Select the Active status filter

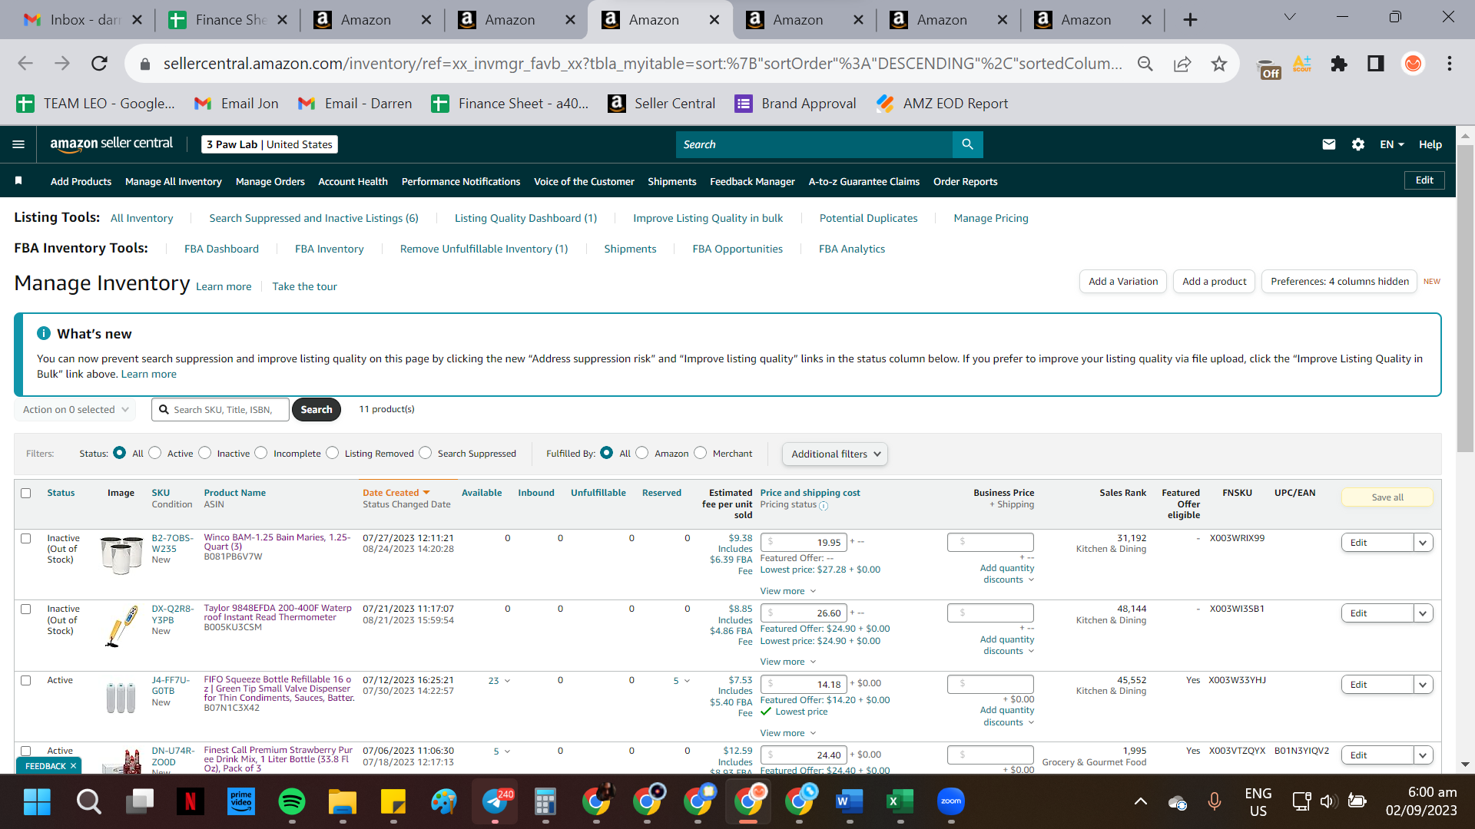point(155,453)
